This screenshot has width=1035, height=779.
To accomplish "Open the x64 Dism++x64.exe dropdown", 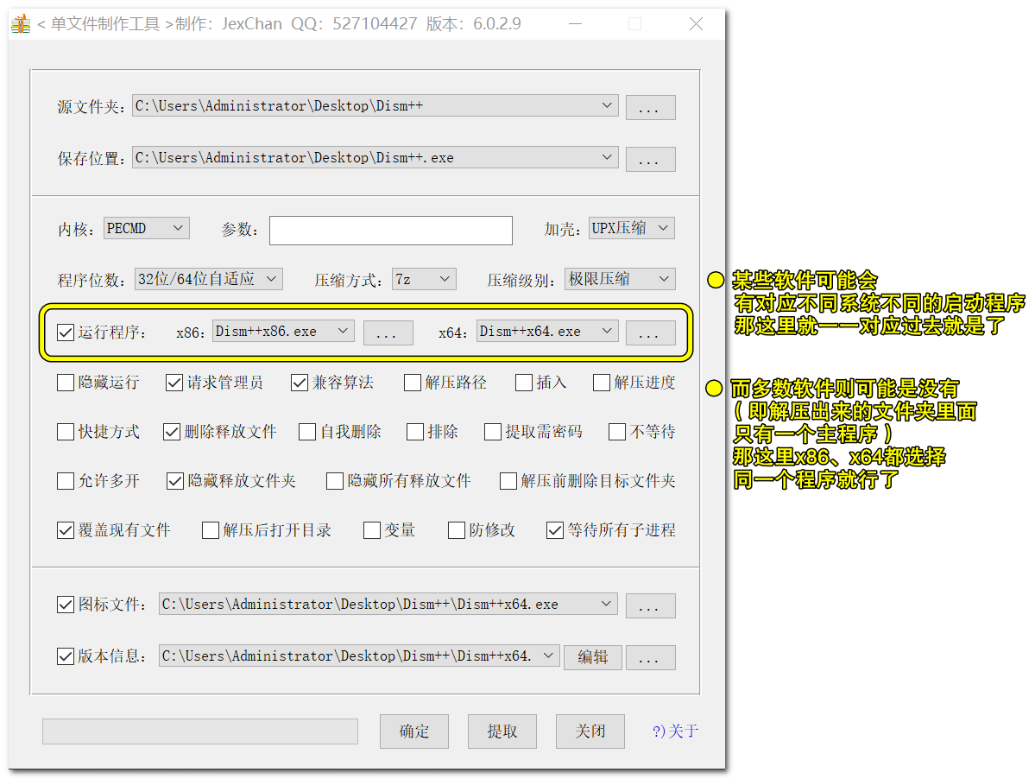I will pyautogui.click(x=547, y=332).
